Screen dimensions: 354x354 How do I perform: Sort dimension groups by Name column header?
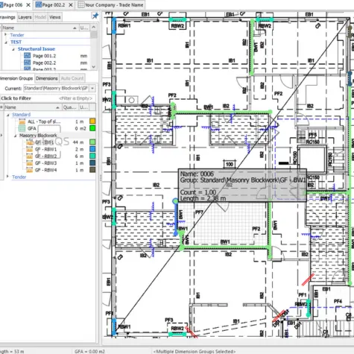(32, 107)
